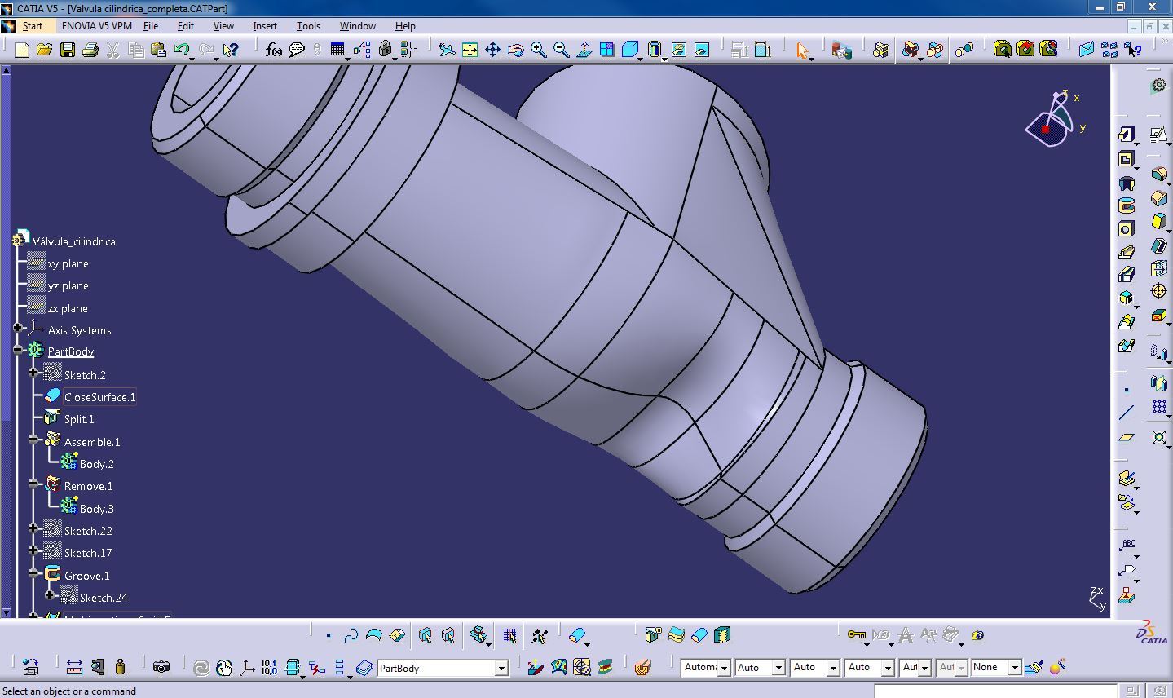Save the part with the floppy disk icon
Viewport: 1173px width, 698px height.
pyautogui.click(x=68, y=51)
